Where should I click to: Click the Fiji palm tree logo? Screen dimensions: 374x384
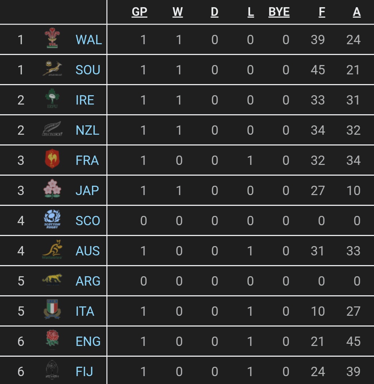[52, 370]
